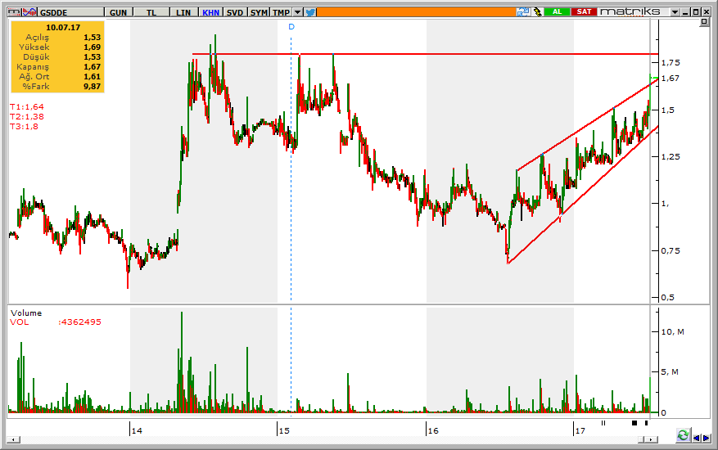Click the T2:1,38 trend label
This screenshot has width=718, height=450.
pyautogui.click(x=27, y=117)
